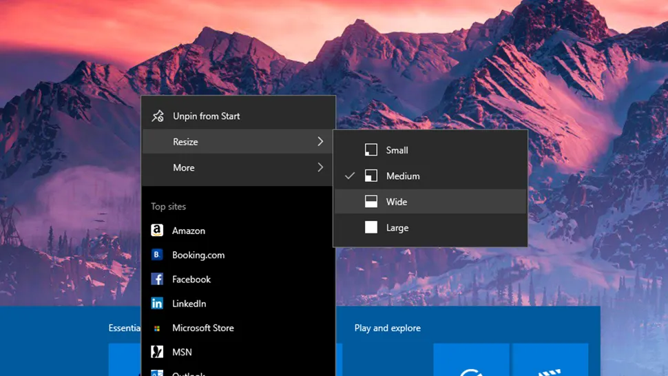Click the Facebook logo icon
668x376 pixels.
coord(157,279)
